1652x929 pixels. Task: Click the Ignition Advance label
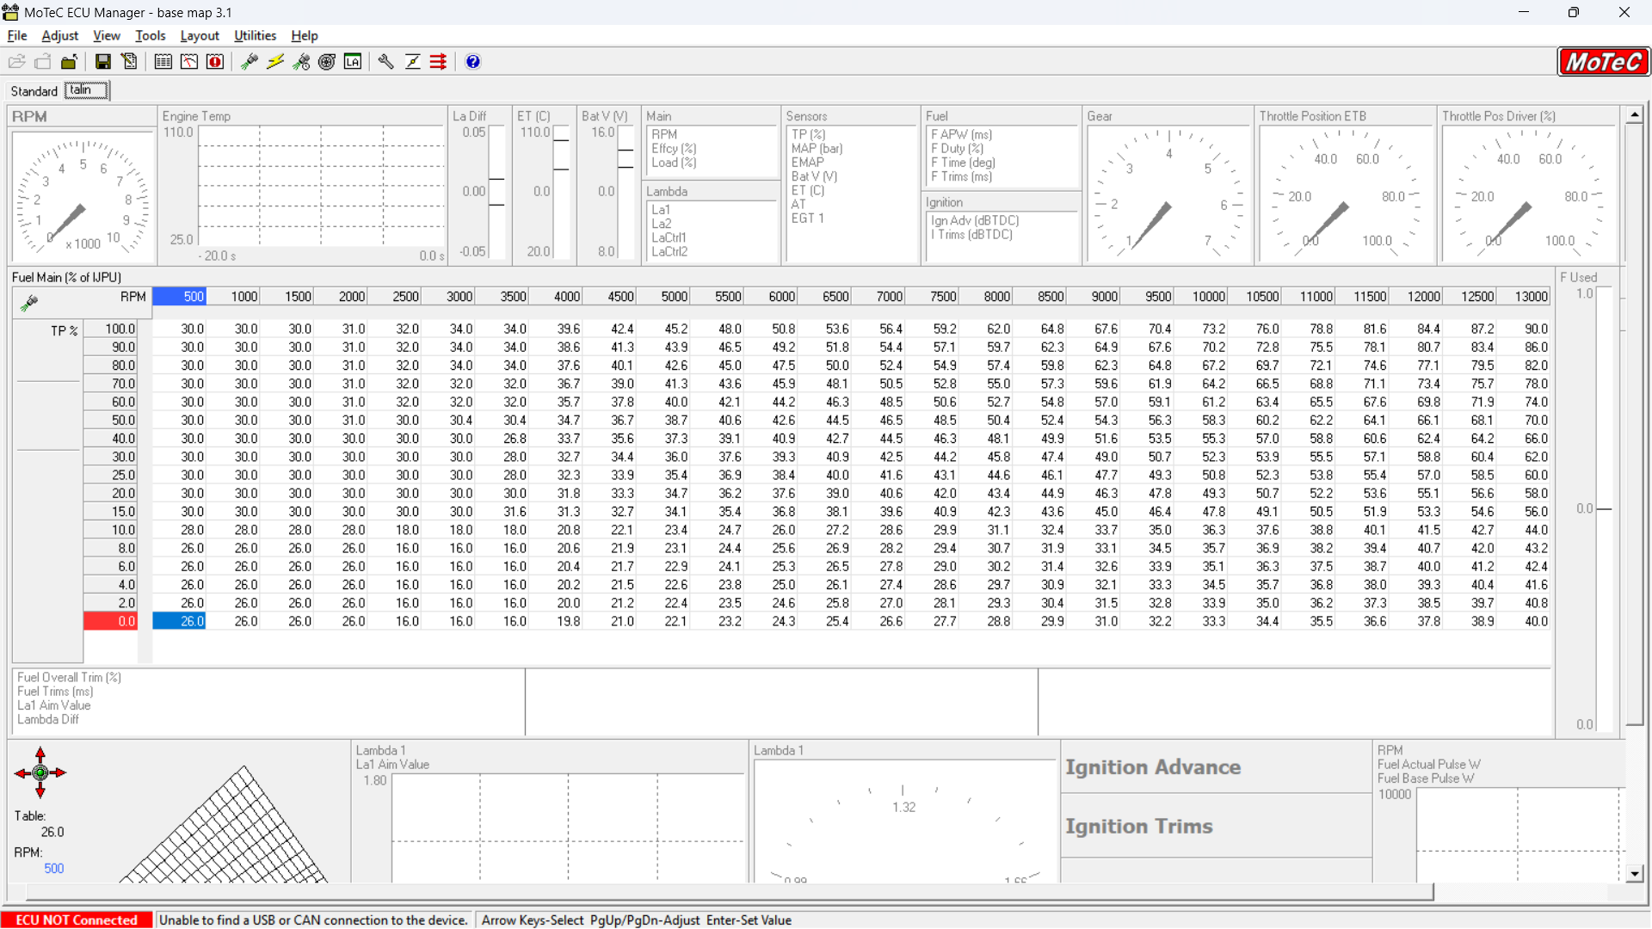[1153, 767]
